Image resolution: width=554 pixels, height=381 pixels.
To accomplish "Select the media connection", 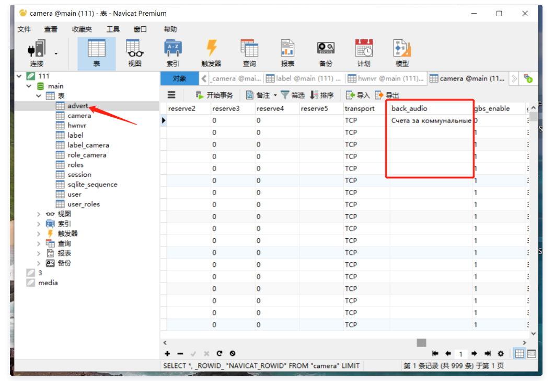I will [x=48, y=283].
